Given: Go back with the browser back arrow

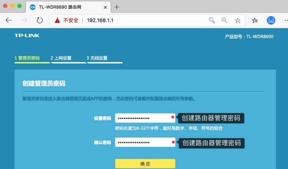Looking at the screenshot, I should (x=8, y=20).
